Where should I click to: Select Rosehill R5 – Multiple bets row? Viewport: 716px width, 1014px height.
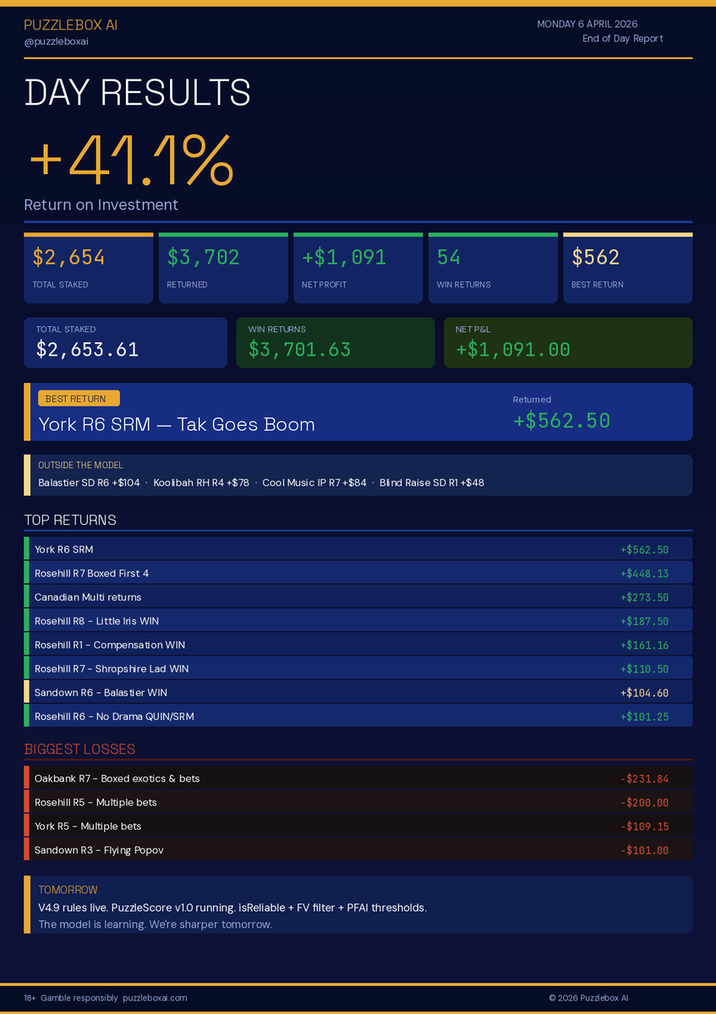tap(358, 802)
